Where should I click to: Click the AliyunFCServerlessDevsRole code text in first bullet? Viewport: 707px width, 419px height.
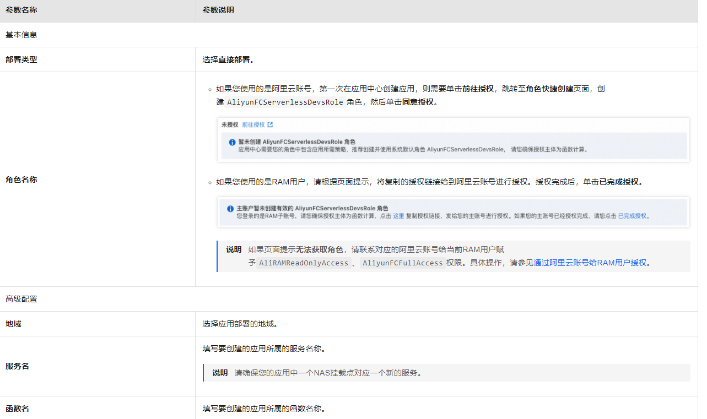285,102
